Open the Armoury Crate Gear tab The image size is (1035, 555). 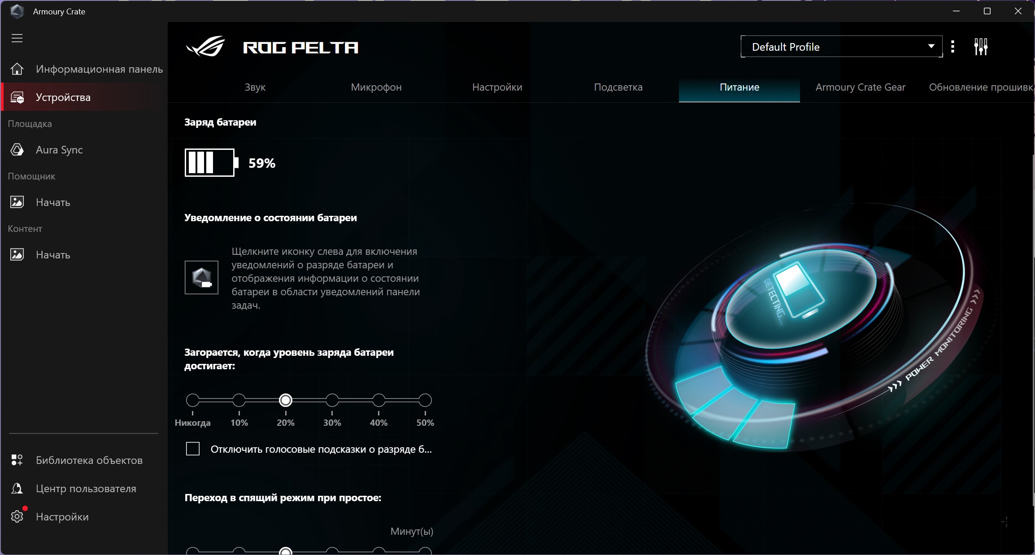pyautogui.click(x=861, y=87)
